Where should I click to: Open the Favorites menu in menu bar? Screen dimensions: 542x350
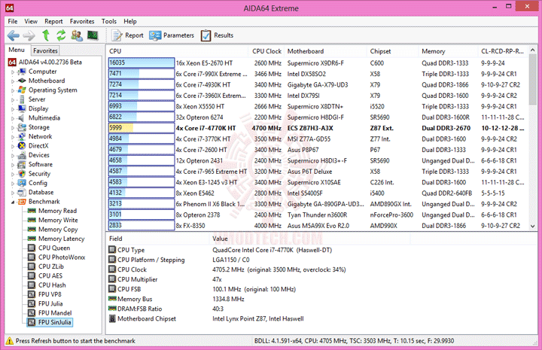82,21
